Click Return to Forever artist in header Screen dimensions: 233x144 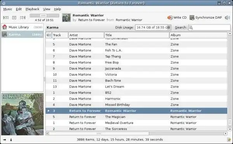click(91, 20)
